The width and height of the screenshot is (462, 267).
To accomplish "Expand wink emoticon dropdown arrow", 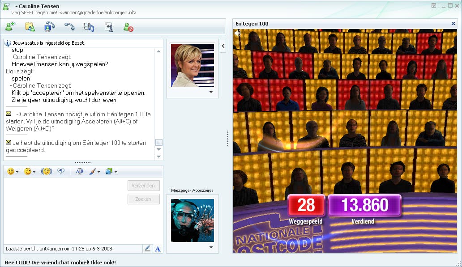I will tap(34, 172).
